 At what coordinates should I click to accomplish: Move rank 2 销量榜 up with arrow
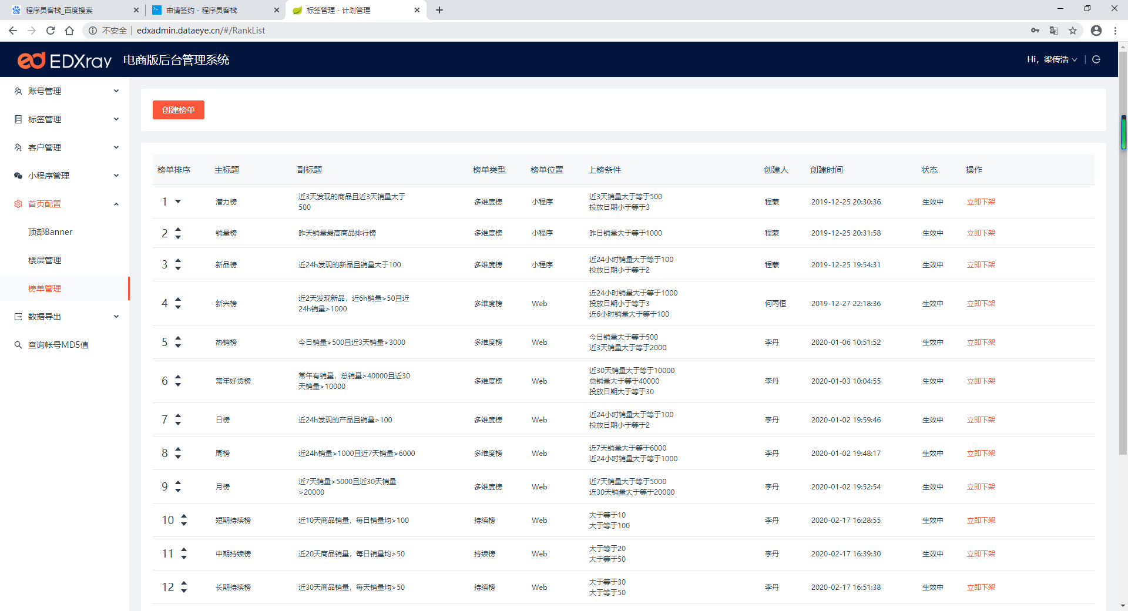pos(178,230)
